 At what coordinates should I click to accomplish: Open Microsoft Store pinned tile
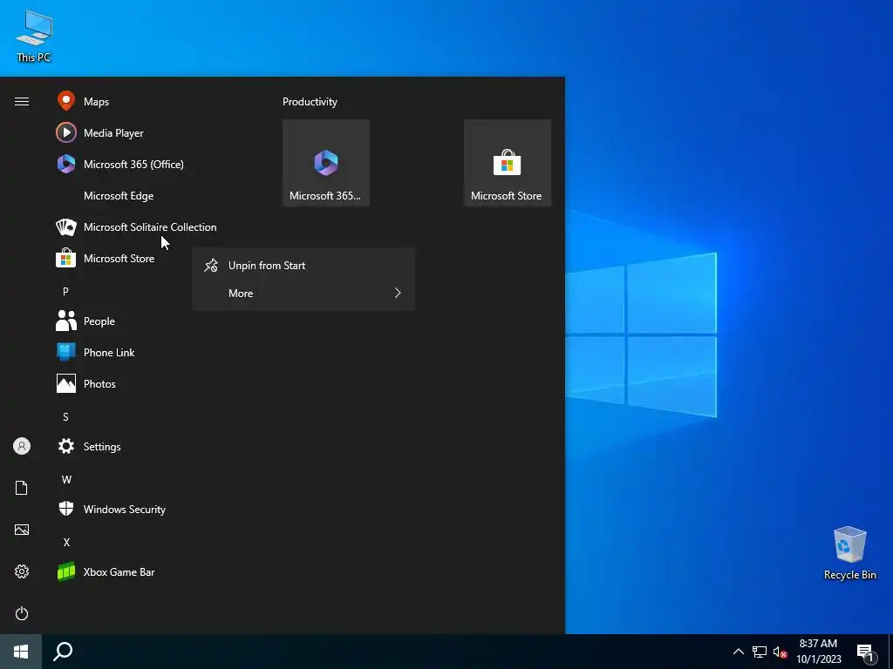point(508,163)
